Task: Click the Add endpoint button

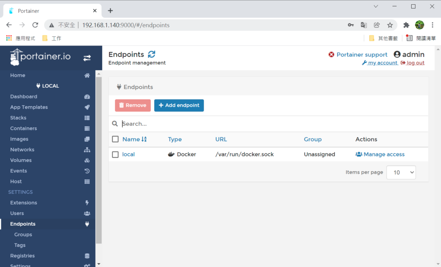Action: pos(179,105)
